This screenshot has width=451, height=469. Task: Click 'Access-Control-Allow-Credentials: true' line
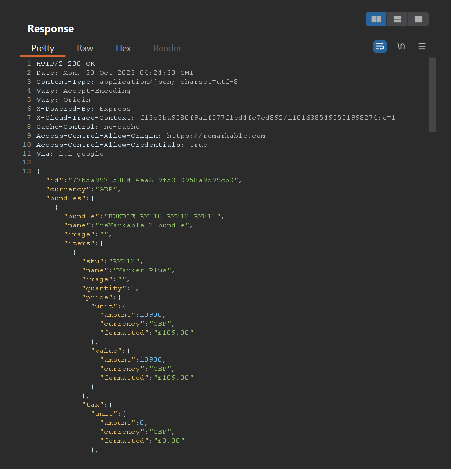(x=122, y=145)
